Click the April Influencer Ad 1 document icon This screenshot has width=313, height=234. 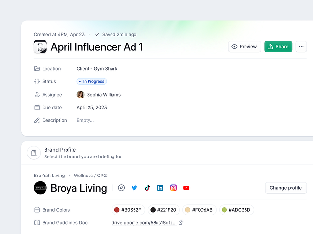[40, 47]
